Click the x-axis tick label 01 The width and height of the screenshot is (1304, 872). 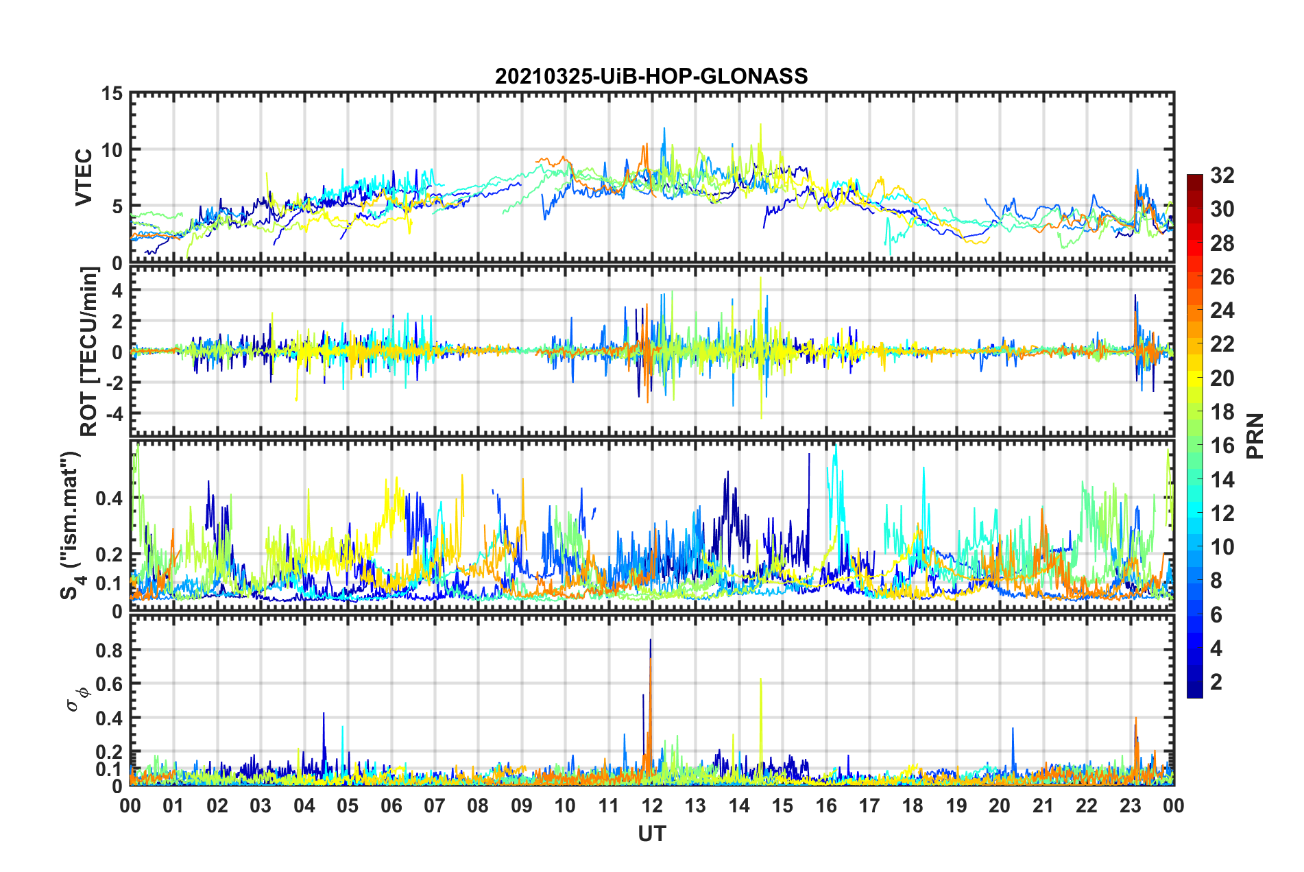[x=173, y=806]
